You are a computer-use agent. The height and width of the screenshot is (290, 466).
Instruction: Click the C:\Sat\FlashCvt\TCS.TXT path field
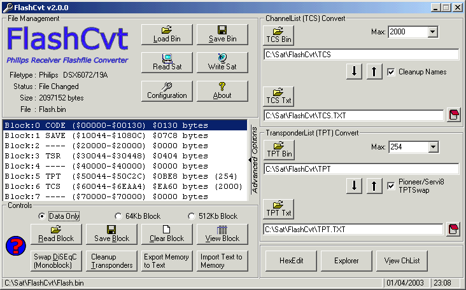[x=354, y=116]
